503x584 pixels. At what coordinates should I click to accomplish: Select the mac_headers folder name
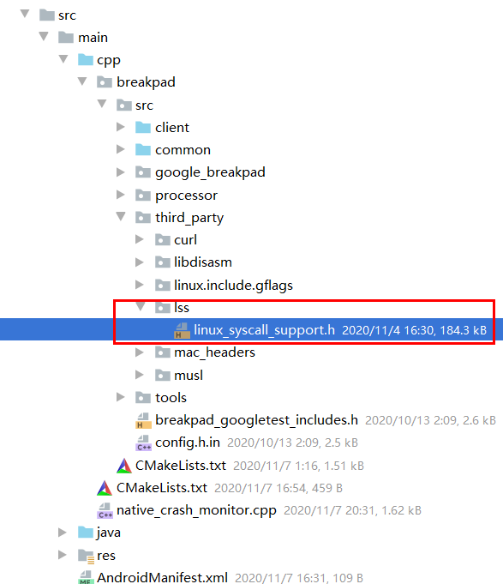[215, 352]
